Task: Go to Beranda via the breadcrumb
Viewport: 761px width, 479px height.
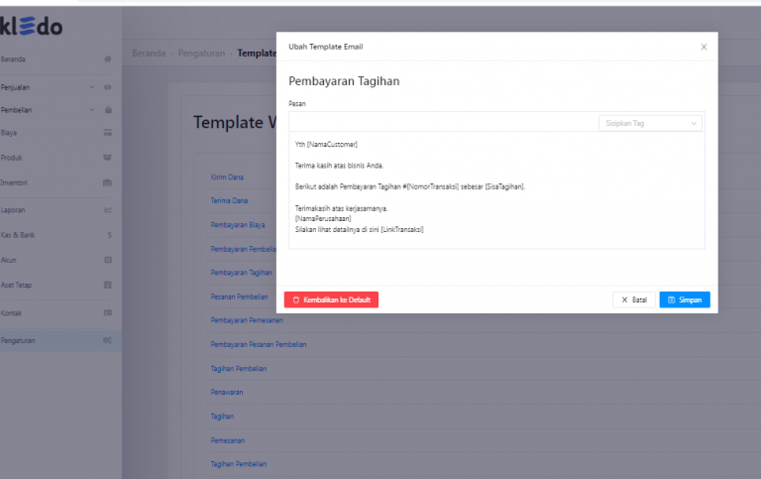Action: point(148,52)
